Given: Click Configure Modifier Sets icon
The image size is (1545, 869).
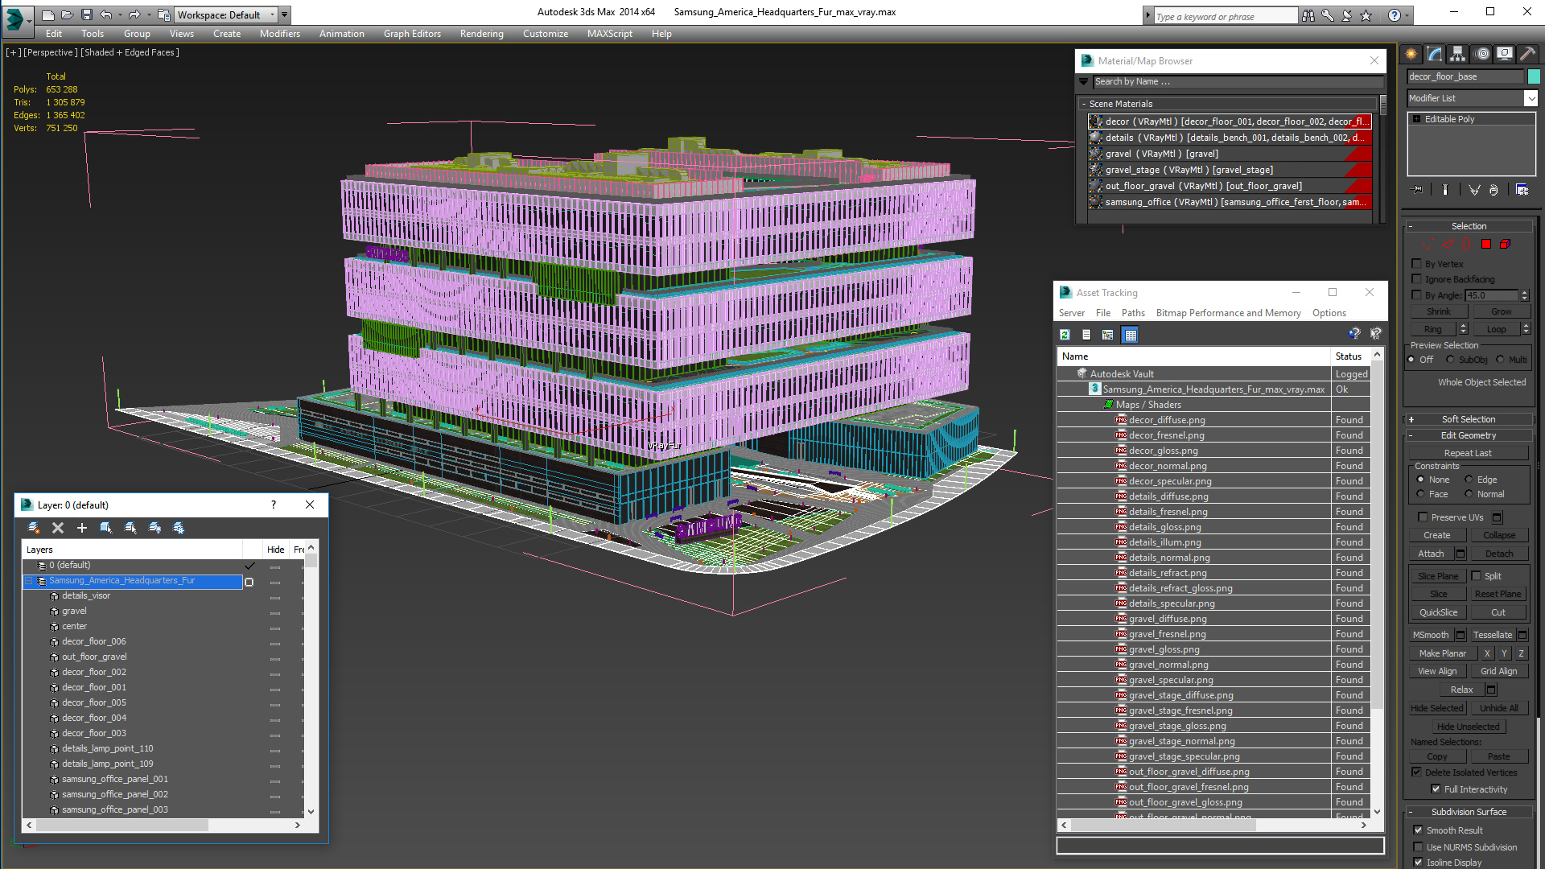Looking at the screenshot, I should [x=1522, y=190].
